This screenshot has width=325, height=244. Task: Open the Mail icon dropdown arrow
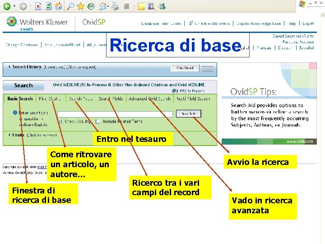point(108,7)
